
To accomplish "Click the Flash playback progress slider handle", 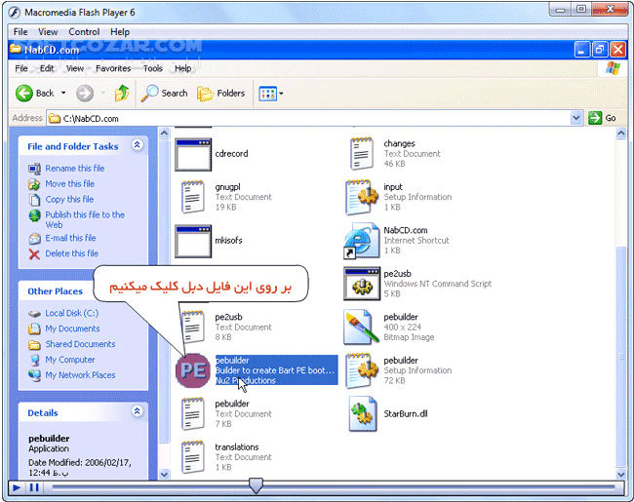I will click(x=256, y=485).
